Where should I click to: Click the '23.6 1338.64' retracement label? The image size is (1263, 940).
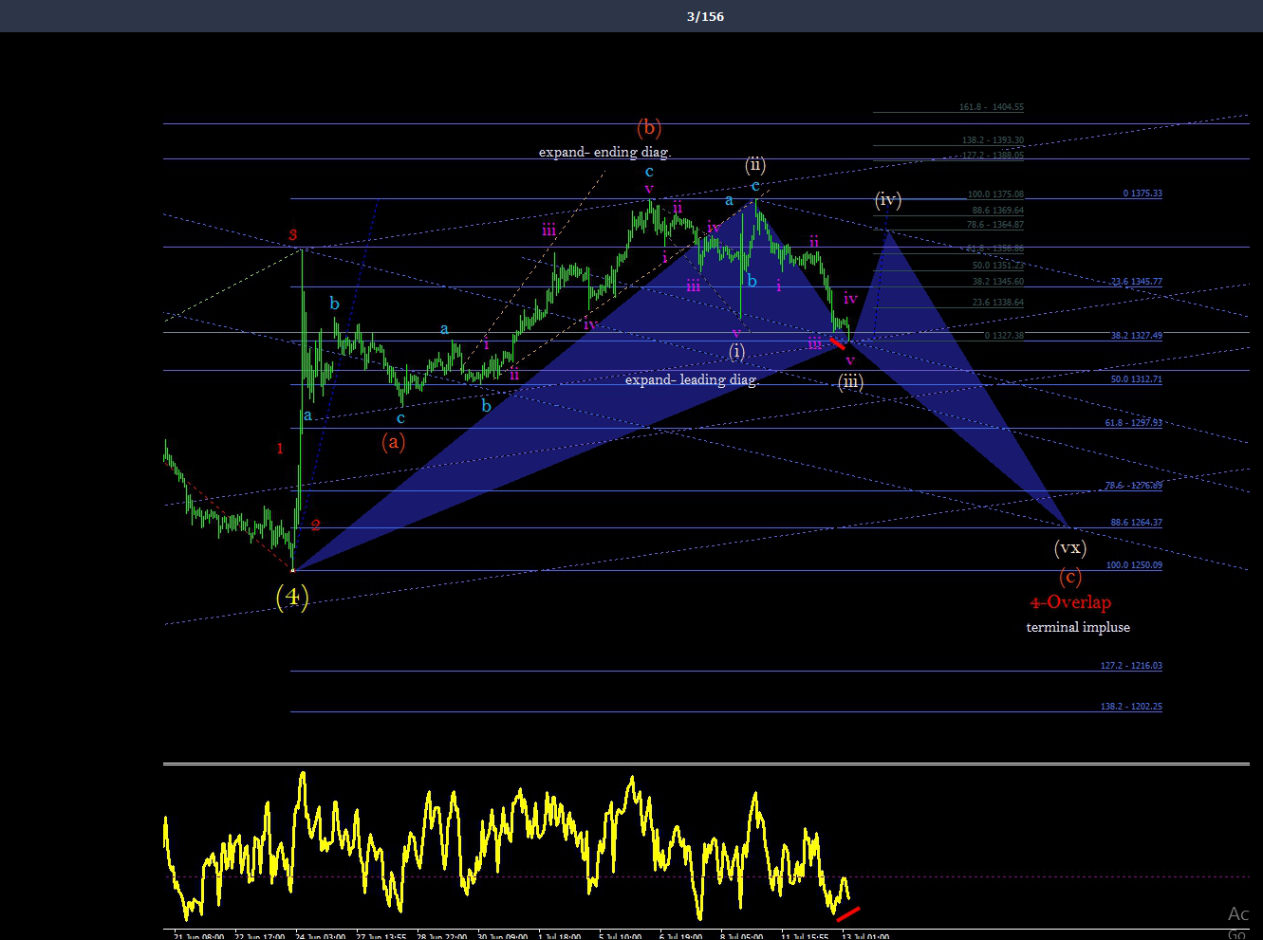[998, 303]
